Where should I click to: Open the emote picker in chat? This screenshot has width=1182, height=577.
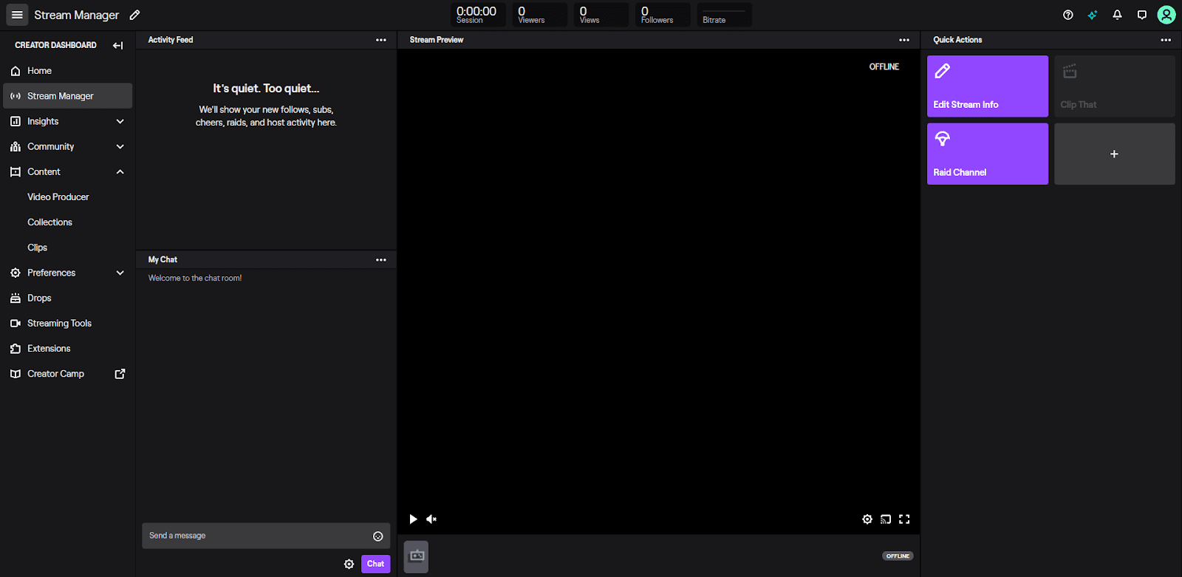tap(378, 536)
